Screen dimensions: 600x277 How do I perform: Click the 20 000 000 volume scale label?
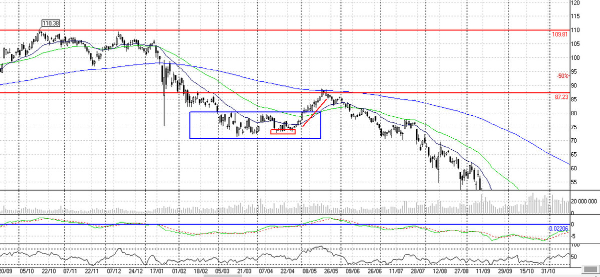tap(585, 201)
